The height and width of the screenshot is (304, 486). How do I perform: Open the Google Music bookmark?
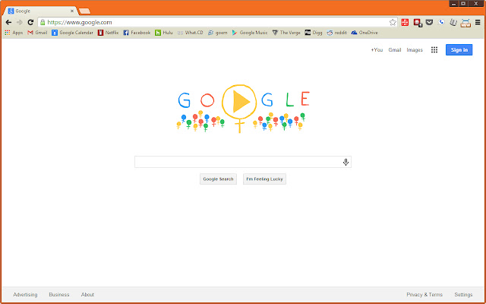point(250,33)
